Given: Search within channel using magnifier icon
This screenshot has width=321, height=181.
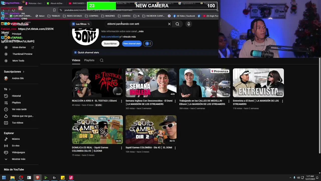Looking at the screenshot, I should tap(102, 60).
